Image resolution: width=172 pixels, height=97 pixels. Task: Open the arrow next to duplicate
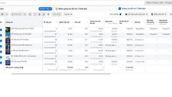[7, 14]
